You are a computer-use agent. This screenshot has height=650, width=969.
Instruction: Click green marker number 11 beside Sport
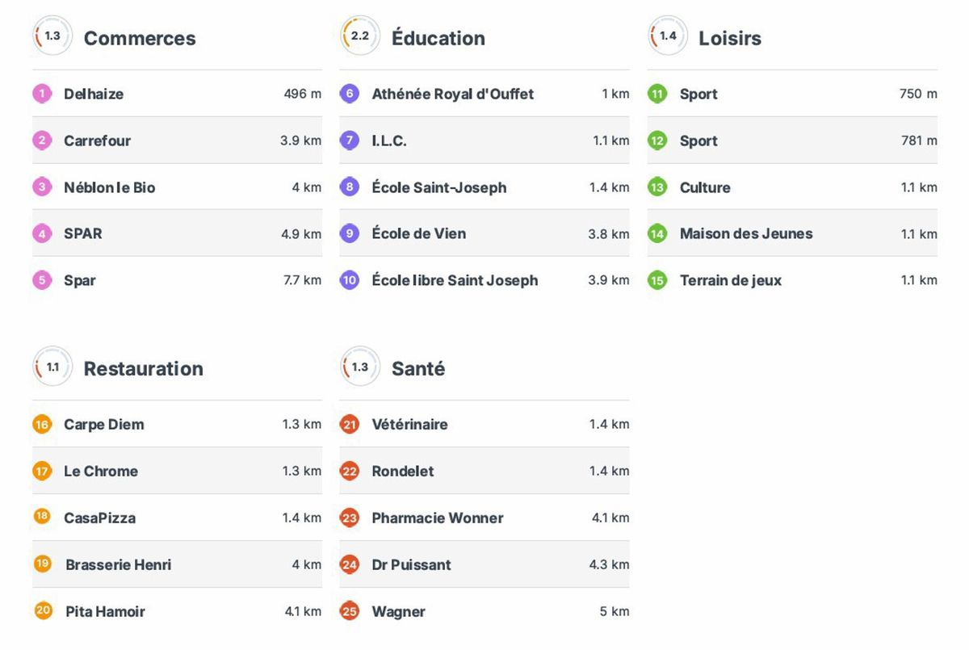click(657, 94)
